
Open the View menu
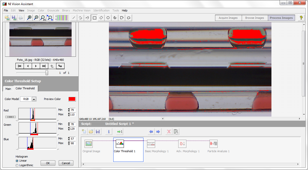21,10
